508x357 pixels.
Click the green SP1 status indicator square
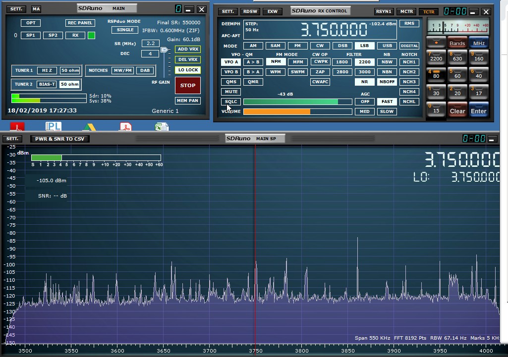point(91,35)
